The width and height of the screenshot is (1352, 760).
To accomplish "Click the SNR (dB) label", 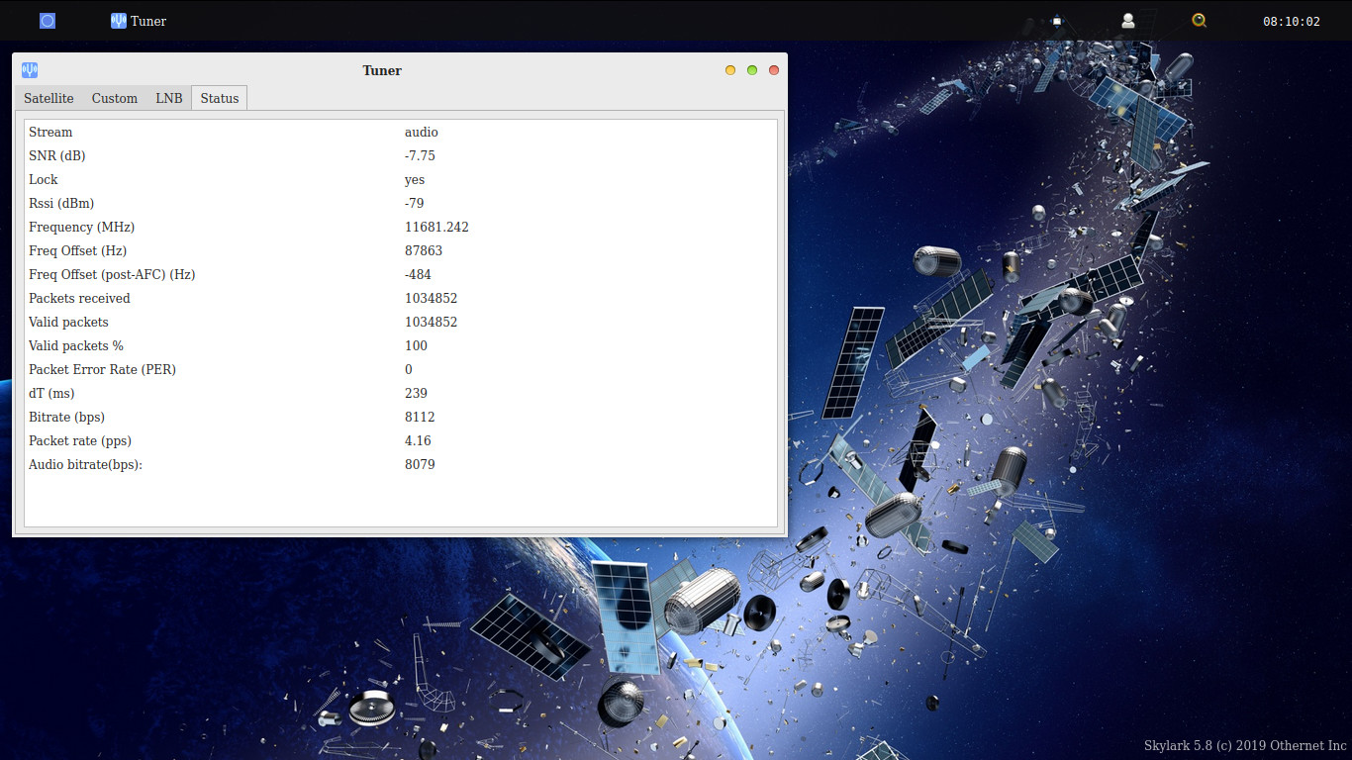I will [57, 155].
